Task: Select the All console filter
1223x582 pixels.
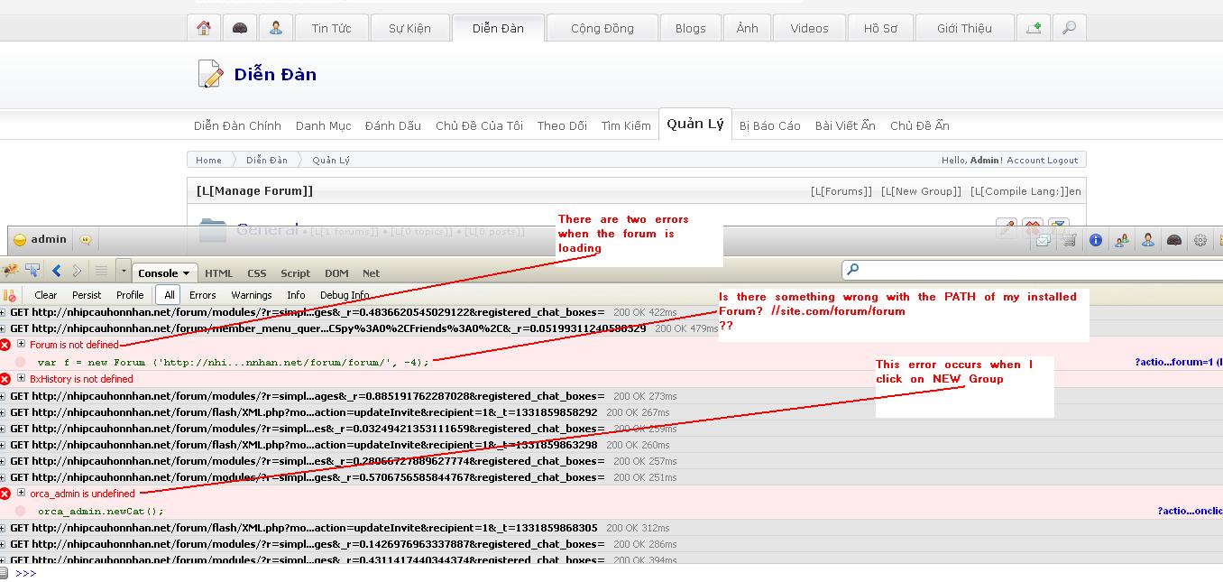Action: pyautogui.click(x=169, y=295)
